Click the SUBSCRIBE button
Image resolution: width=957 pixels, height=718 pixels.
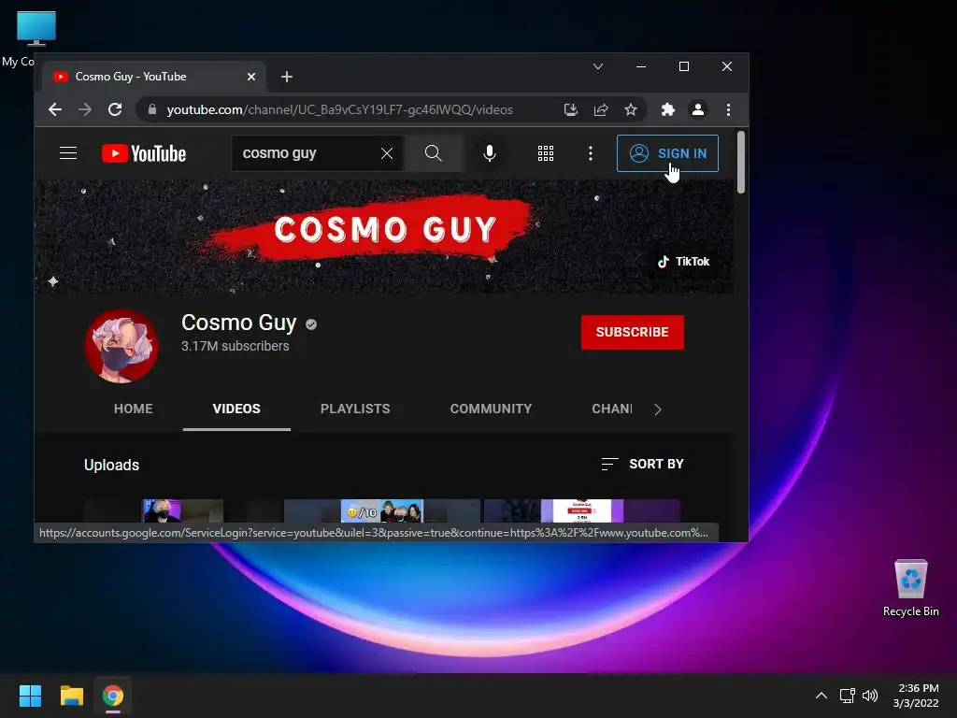(x=633, y=332)
